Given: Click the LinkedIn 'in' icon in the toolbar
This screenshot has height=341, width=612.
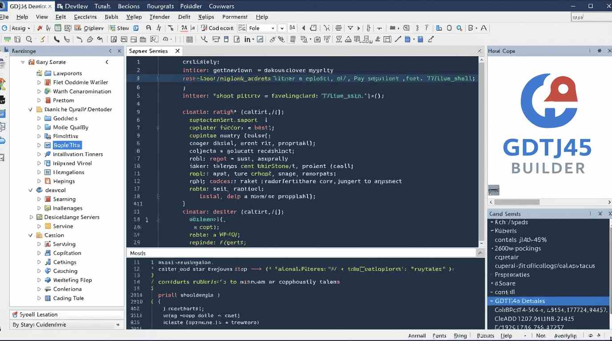Looking at the screenshot, I should [247, 40].
